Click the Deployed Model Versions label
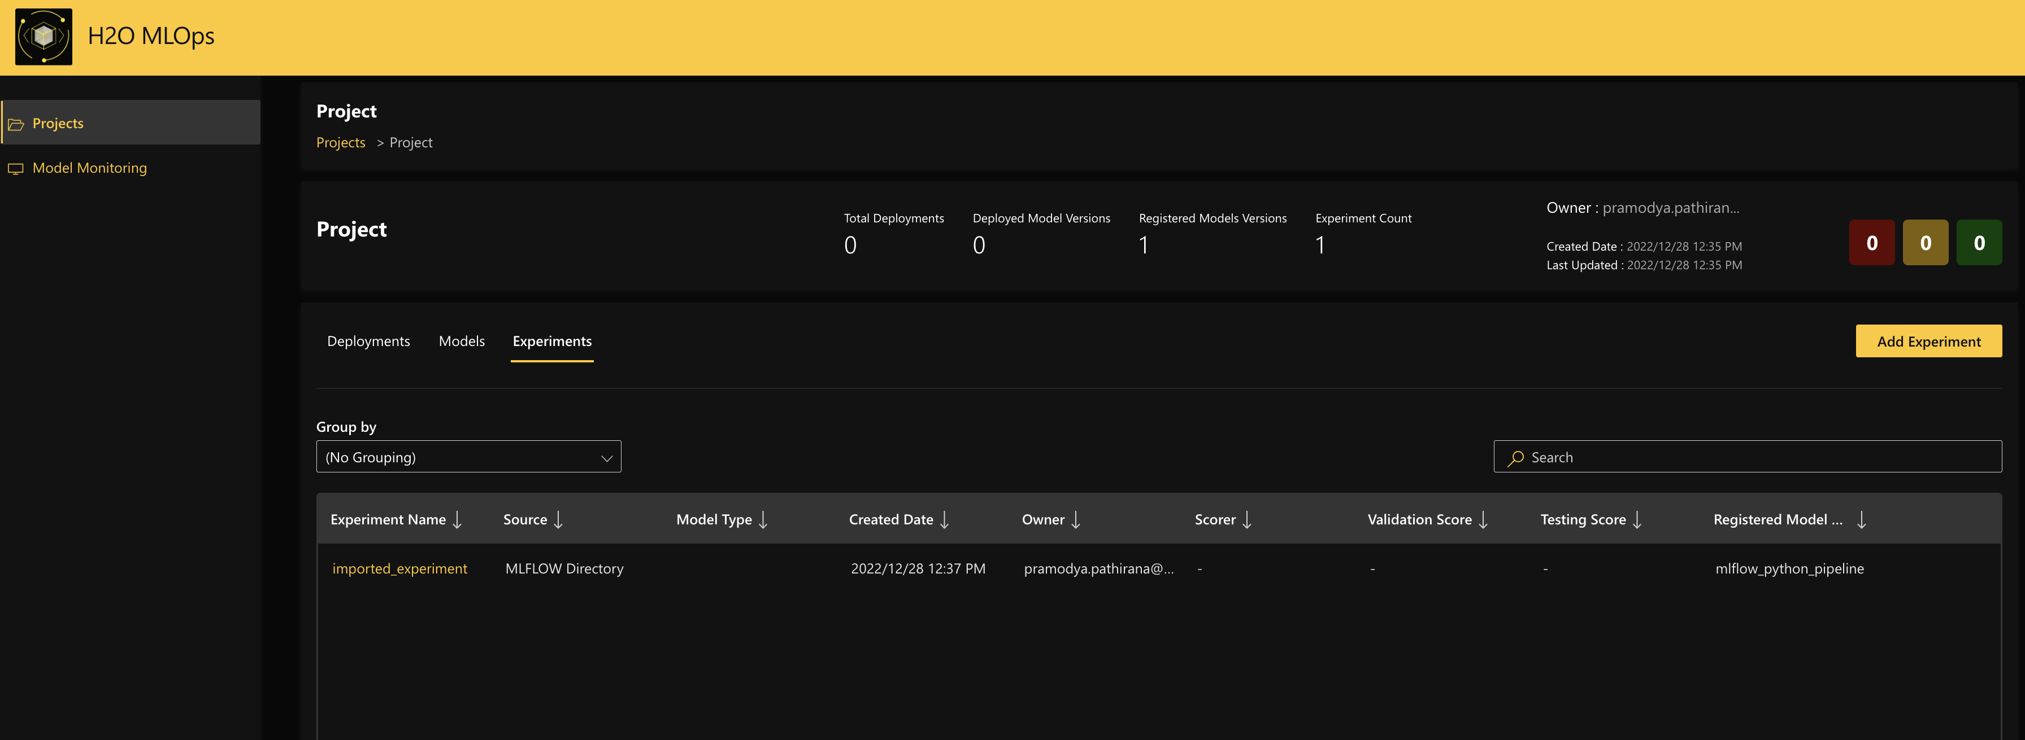The height and width of the screenshot is (740, 2025). pos(1041,218)
